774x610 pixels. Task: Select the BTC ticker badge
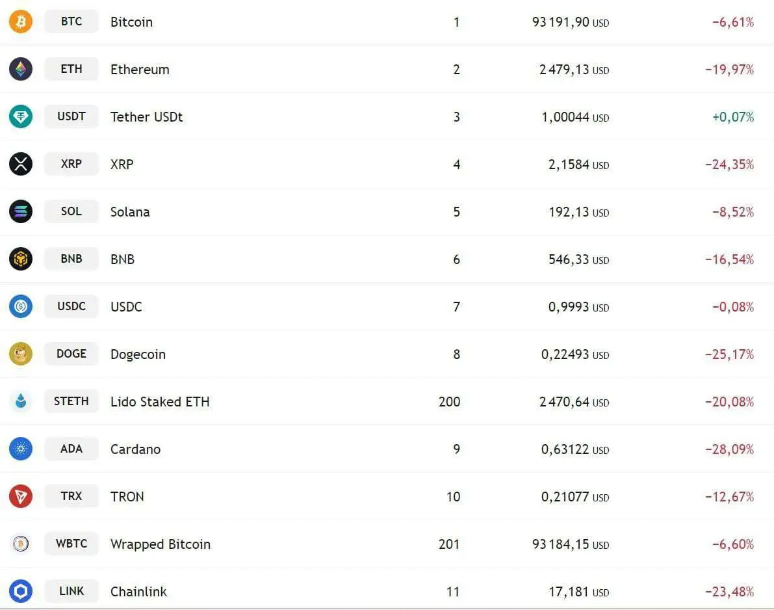click(x=71, y=21)
